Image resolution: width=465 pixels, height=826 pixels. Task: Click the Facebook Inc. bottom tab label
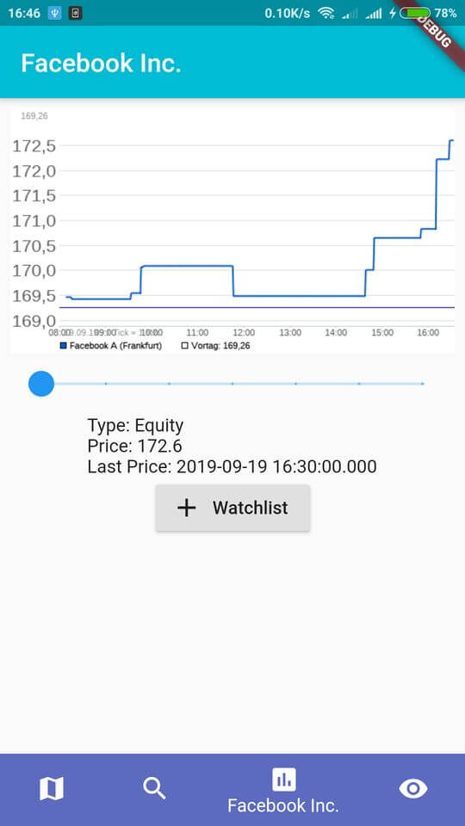283,805
